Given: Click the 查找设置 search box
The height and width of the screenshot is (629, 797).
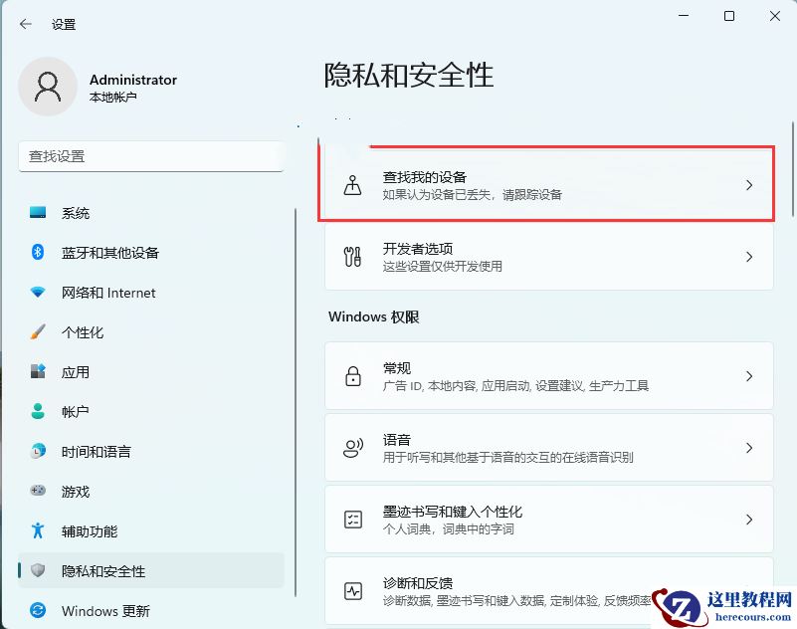Looking at the screenshot, I should coord(149,156).
